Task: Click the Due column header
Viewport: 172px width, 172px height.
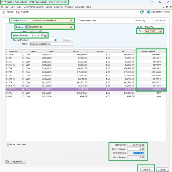Action: coord(123,51)
